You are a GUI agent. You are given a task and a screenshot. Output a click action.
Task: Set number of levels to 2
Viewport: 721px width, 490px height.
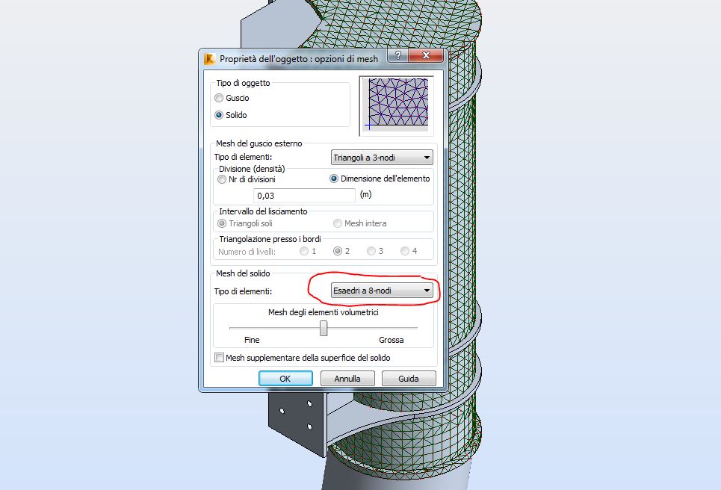click(x=338, y=251)
